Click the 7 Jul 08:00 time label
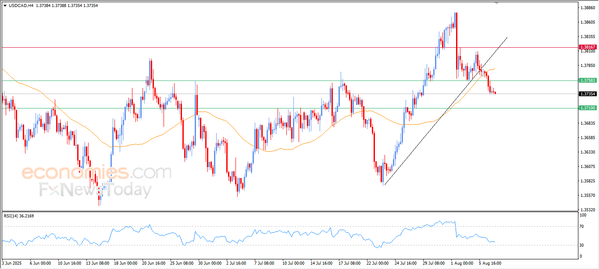599x269 pixels. point(265,263)
